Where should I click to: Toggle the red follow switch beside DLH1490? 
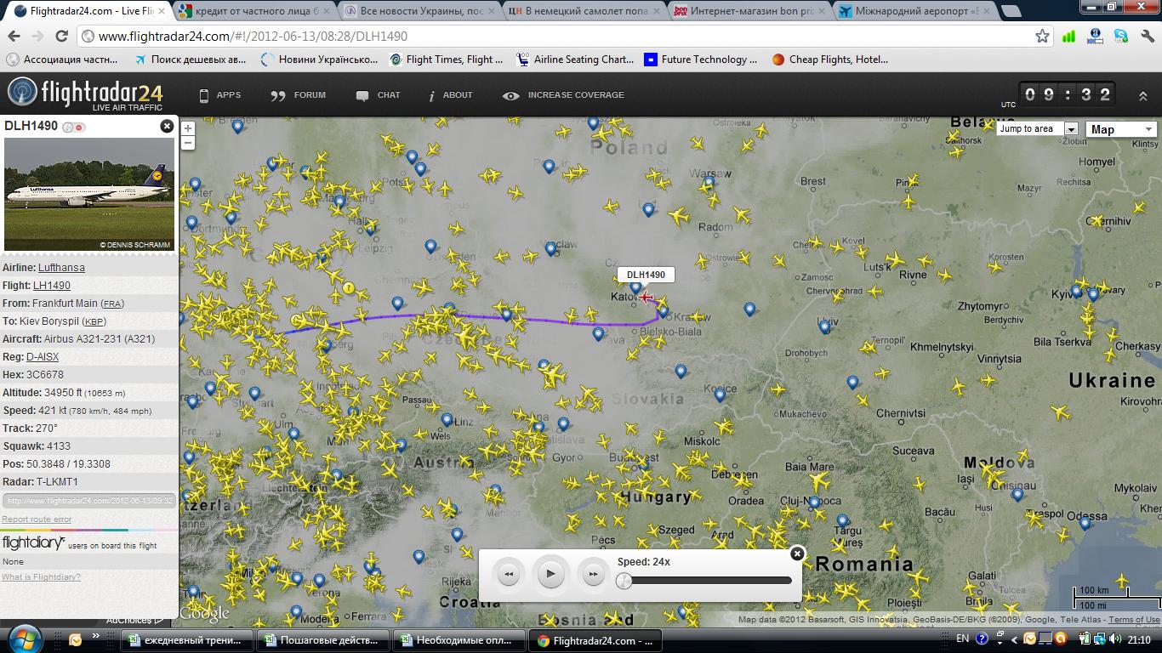(x=79, y=128)
